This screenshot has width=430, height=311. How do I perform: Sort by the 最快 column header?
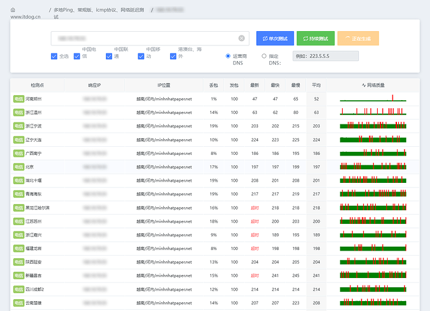click(x=275, y=85)
